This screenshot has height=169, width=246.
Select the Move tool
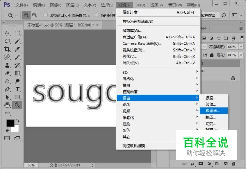click(x=7, y=33)
